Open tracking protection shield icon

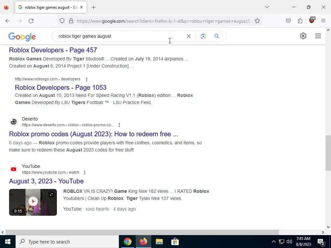click(62, 21)
